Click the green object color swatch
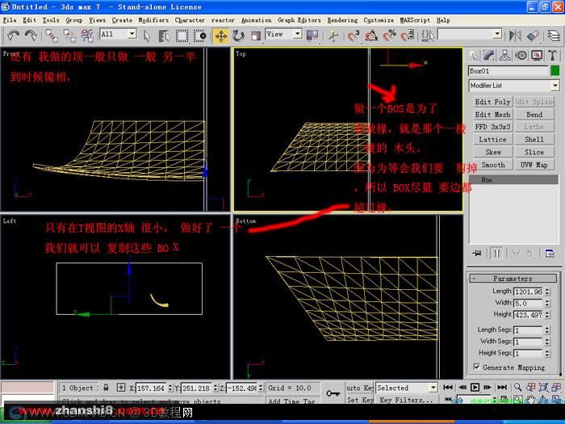Screen dimensions: 565x424 [555, 71]
